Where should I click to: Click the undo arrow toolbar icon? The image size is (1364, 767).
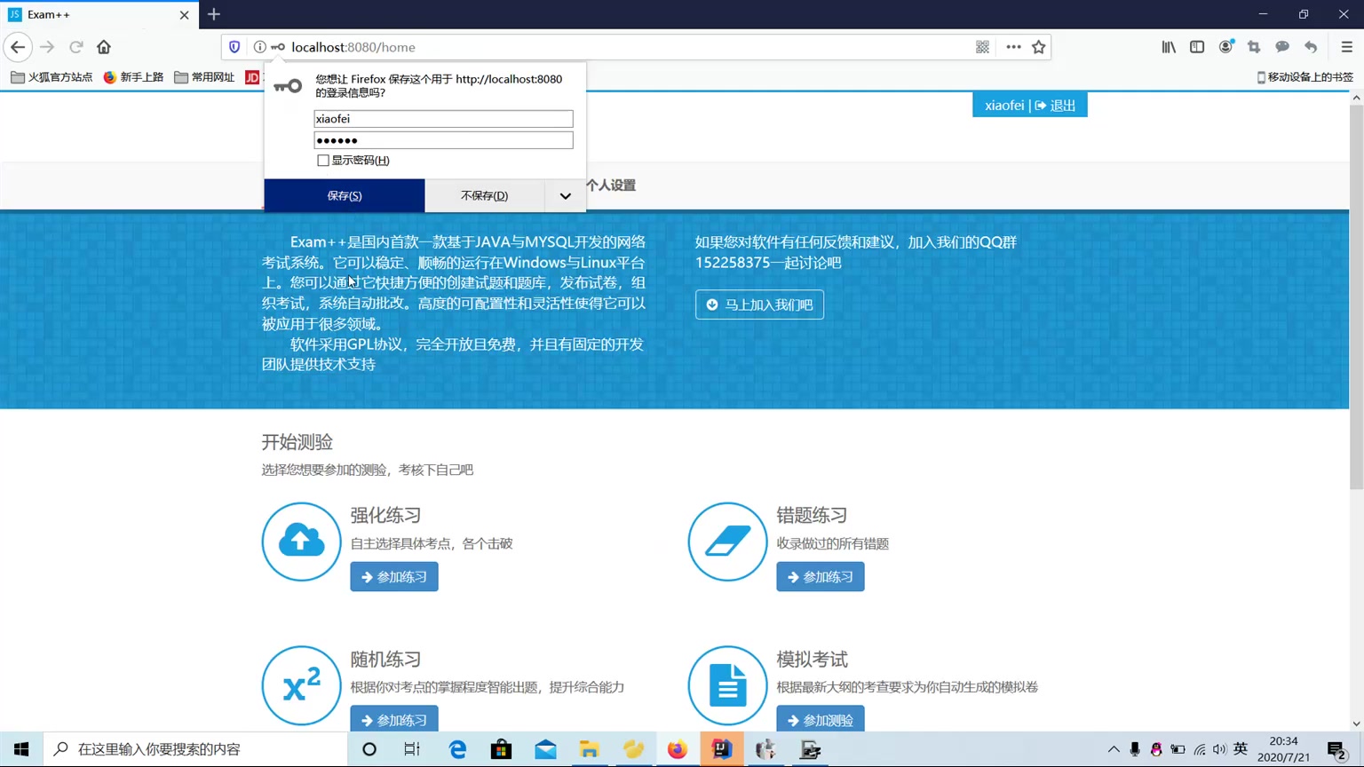tap(1311, 47)
